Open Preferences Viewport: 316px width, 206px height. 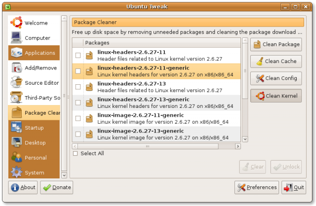[257, 187]
